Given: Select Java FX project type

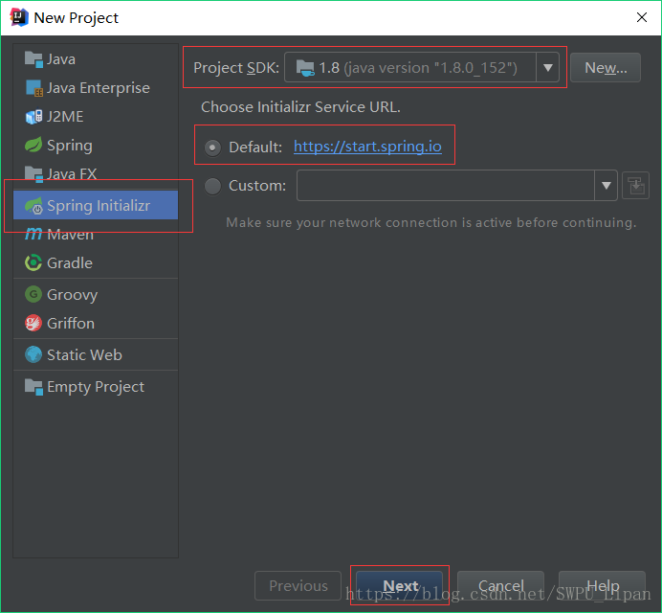Looking at the screenshot, I should [96, 173].
